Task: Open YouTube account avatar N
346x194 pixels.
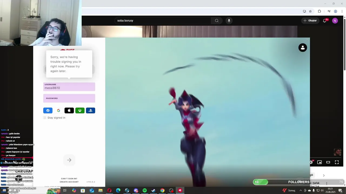Action: 335,20
